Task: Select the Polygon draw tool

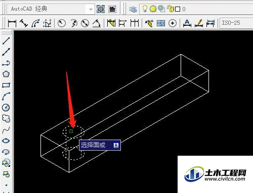Action: click(x=6, y=74)
